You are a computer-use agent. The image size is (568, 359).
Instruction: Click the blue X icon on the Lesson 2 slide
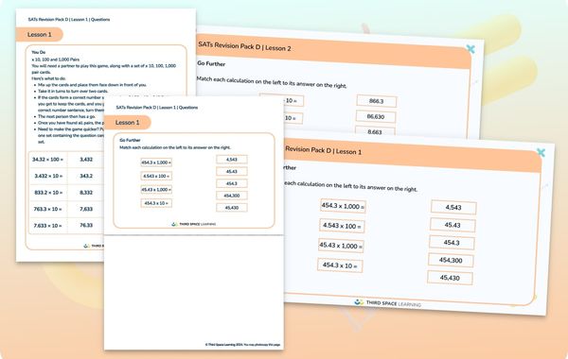point(470,49)
